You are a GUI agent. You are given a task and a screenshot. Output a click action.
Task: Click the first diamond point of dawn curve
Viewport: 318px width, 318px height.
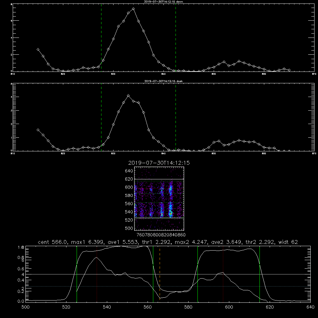[x=38, y=50]
